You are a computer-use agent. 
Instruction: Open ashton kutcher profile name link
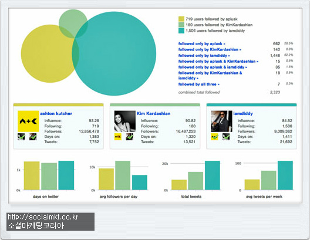tap(56, 113)
